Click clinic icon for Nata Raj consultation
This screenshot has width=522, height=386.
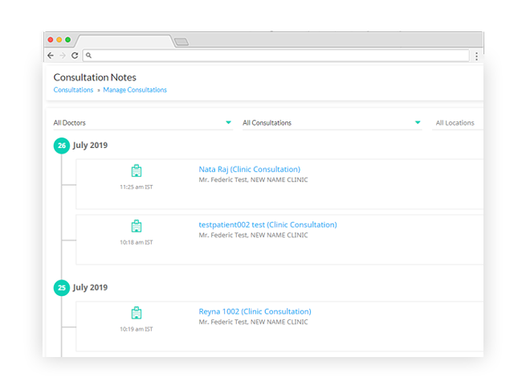tap(137, 171)
